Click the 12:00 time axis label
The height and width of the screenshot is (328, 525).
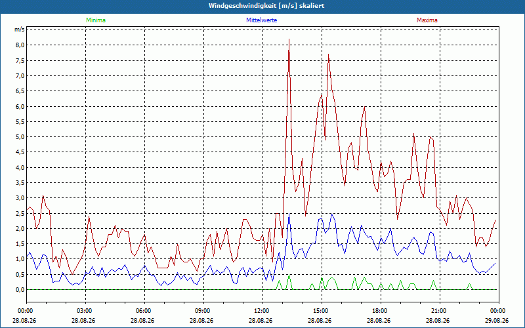(263, 311)
